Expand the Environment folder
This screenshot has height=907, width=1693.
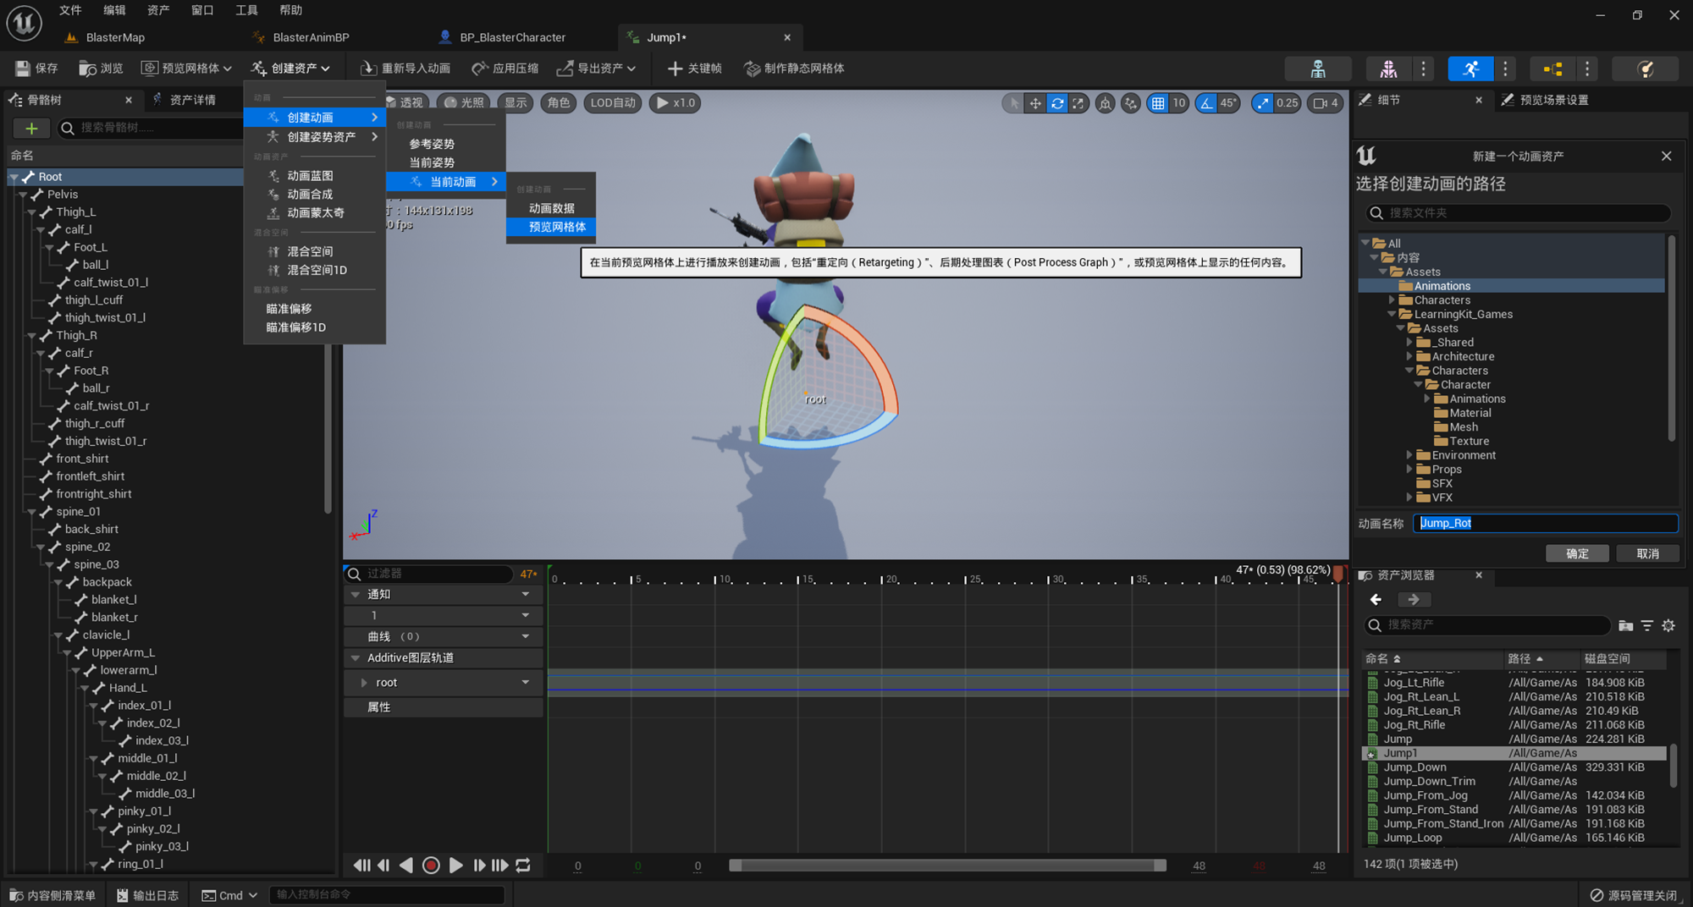1409,455
